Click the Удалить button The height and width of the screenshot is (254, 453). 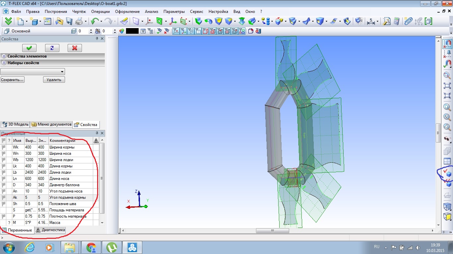pyautogui.click(x=54, y=80)
